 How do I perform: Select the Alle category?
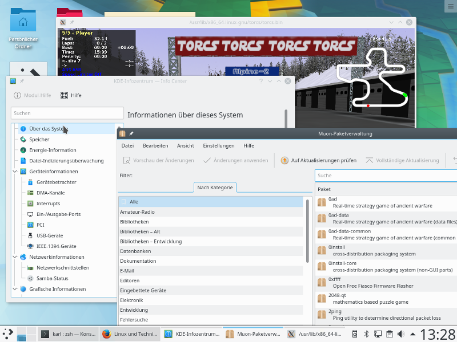pyautogui.click(x=211, y=202)
